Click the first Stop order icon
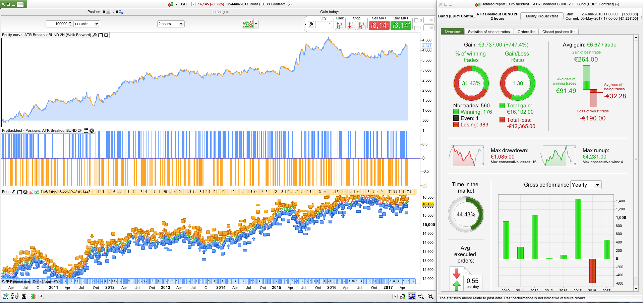The image size is (643, 303). pos(351,25)
